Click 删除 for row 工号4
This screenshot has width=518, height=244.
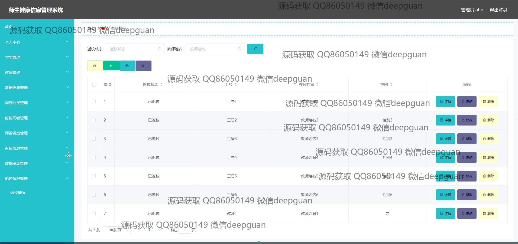(488, 157)
